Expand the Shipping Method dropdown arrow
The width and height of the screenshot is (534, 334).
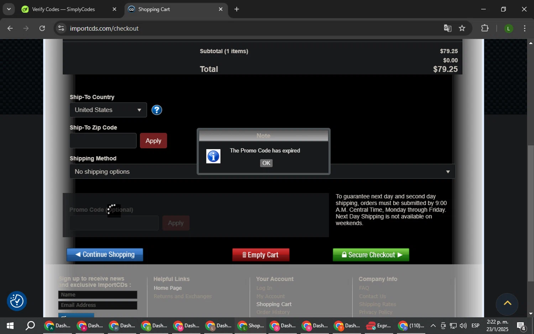448,172
